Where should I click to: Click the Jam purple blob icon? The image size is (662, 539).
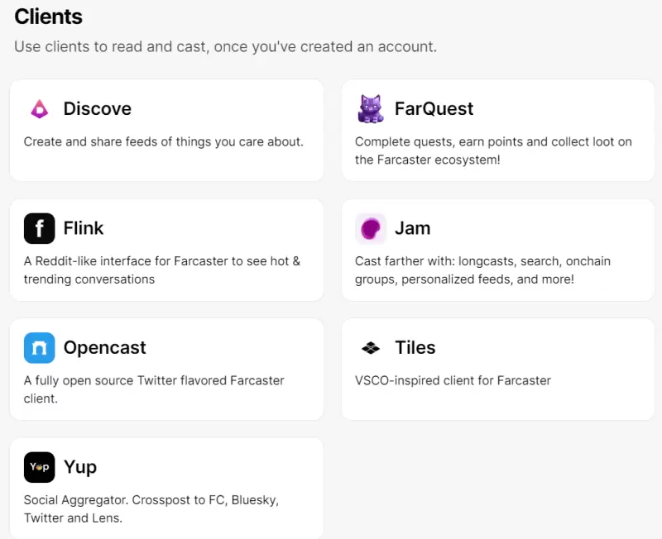click(371, 228)
